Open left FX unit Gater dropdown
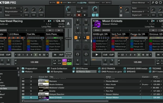The image size is (163, 103). point(13,15)
